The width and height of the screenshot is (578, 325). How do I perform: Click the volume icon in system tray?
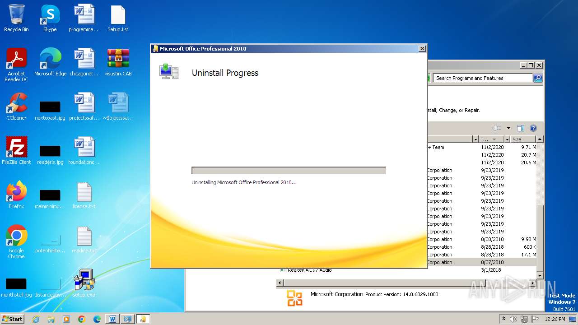(513, 319)
